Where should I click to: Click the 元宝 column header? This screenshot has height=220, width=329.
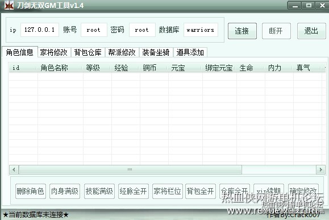185,68
